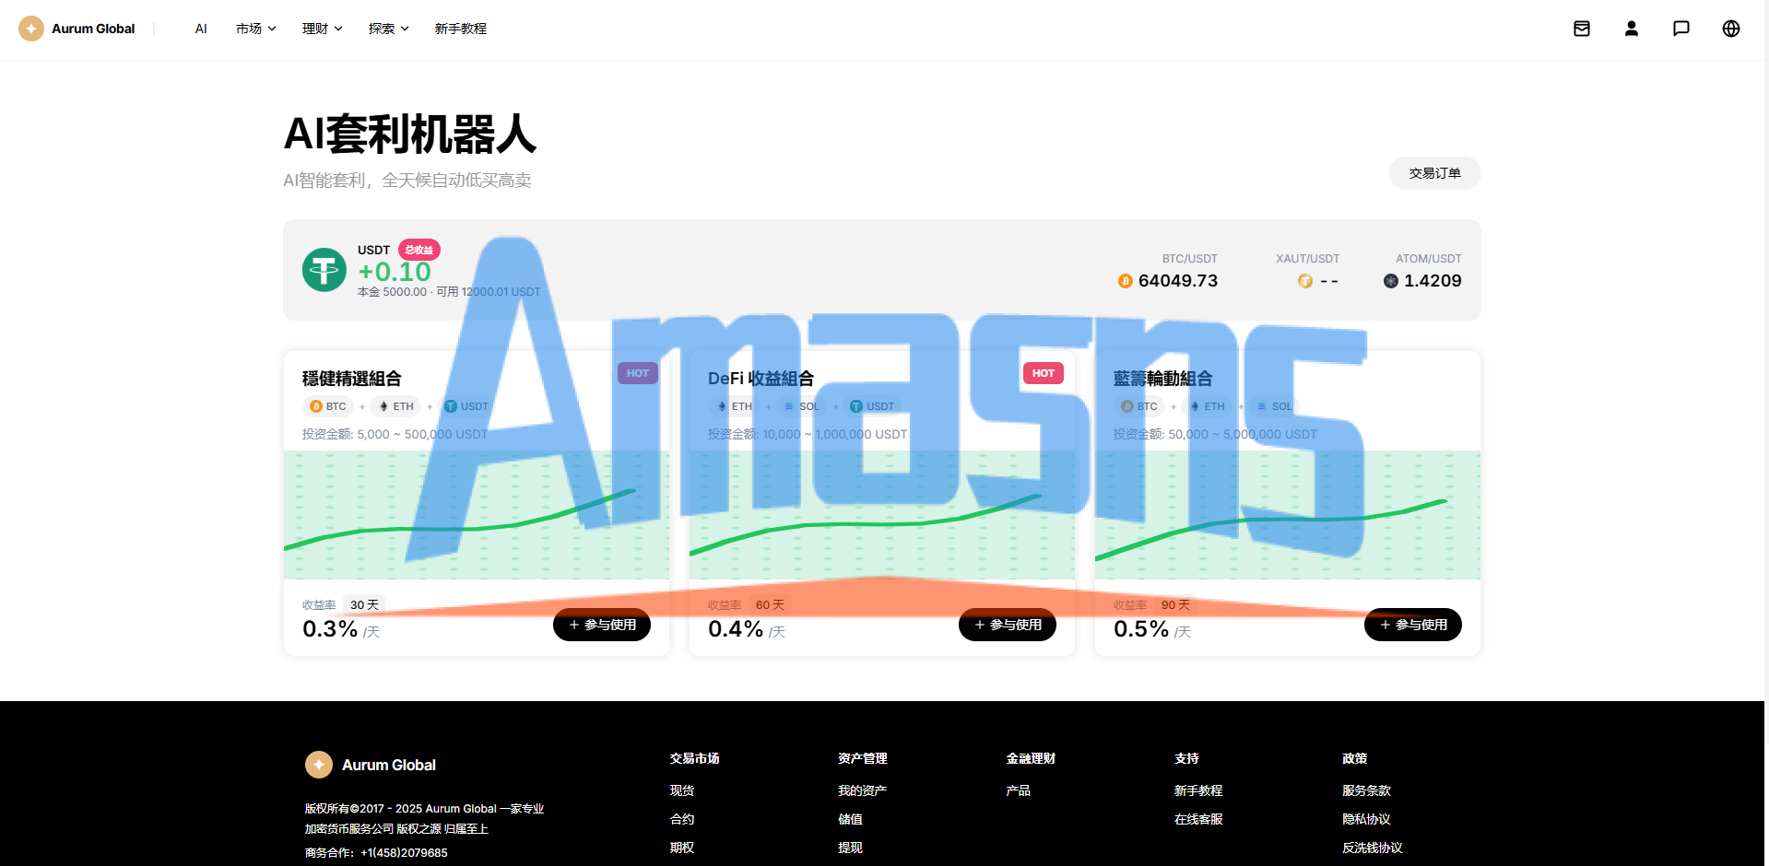
Task: Open 储值 footer link
Action: coord(850,819)
